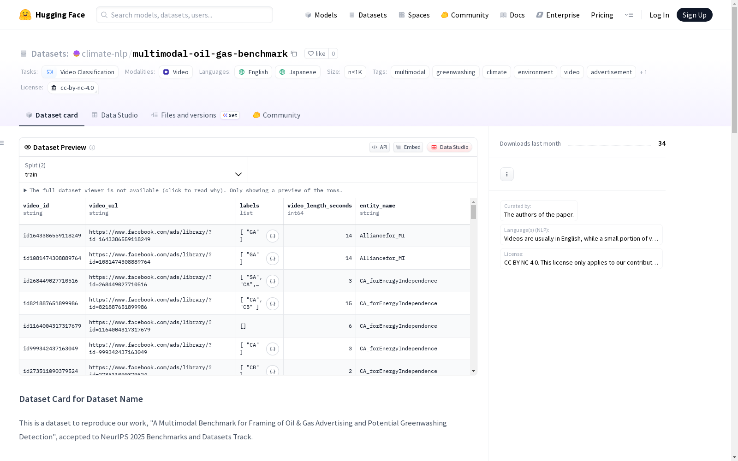Viewport: 738px width, 461px height.
Task: Click the environment tag
Action: (536, 72)
